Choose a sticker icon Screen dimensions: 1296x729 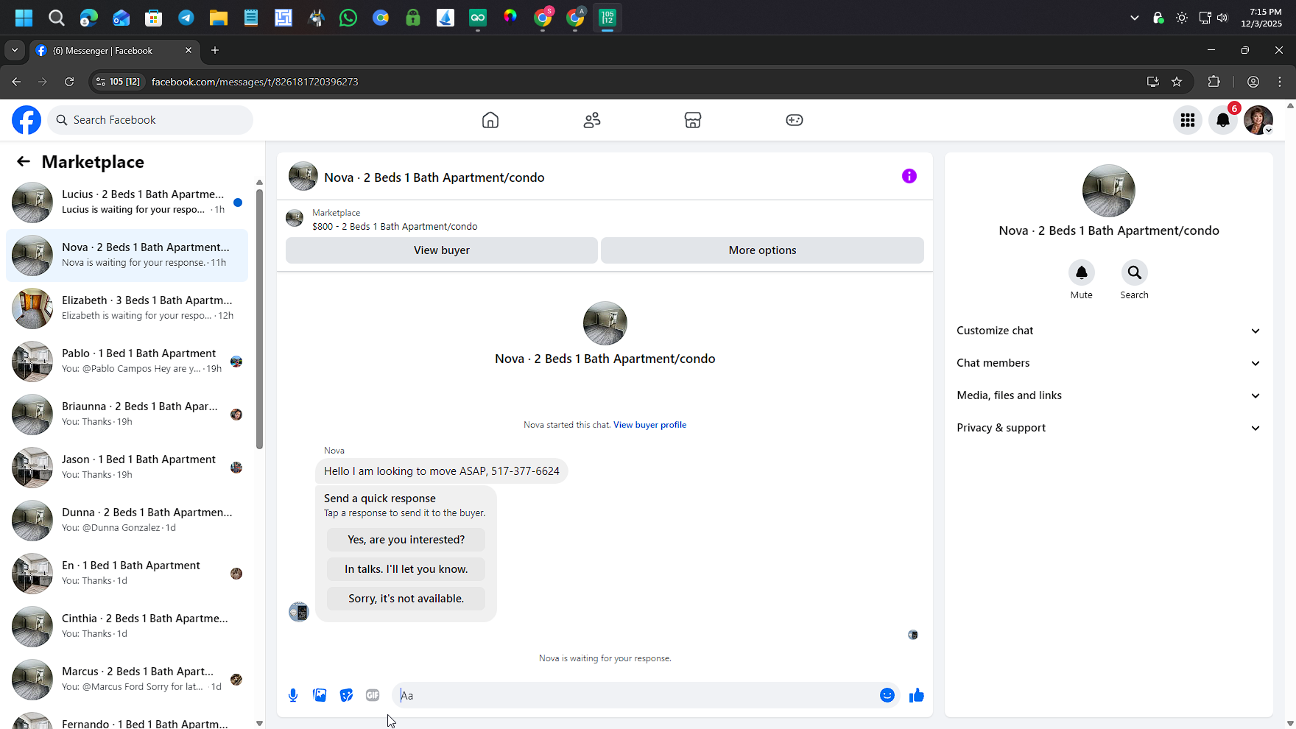pyautogui.click(x=346, y=695)
